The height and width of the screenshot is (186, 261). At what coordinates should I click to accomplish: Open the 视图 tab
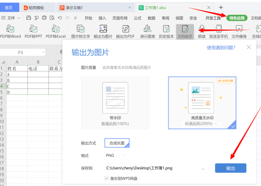179,18
